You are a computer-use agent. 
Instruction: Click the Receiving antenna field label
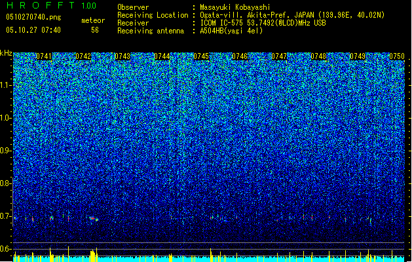(151, 31)
